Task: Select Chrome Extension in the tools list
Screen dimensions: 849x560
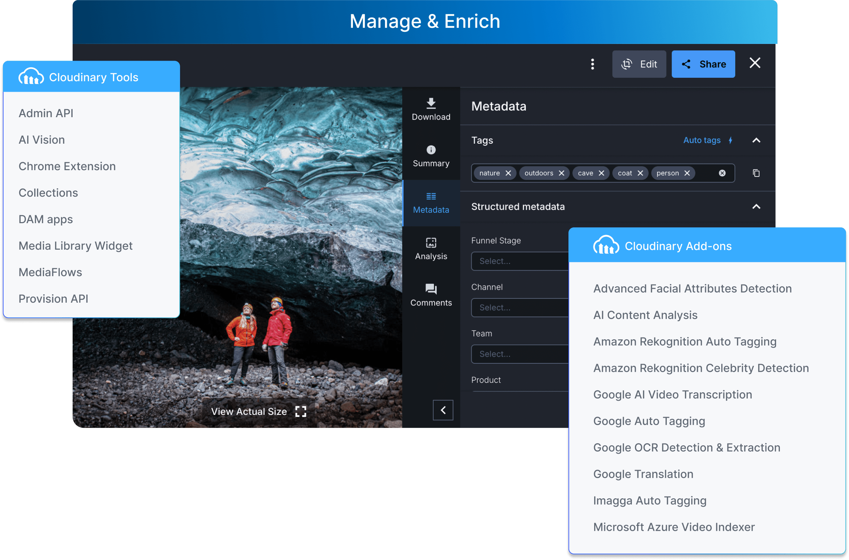Action: (67, 166)
